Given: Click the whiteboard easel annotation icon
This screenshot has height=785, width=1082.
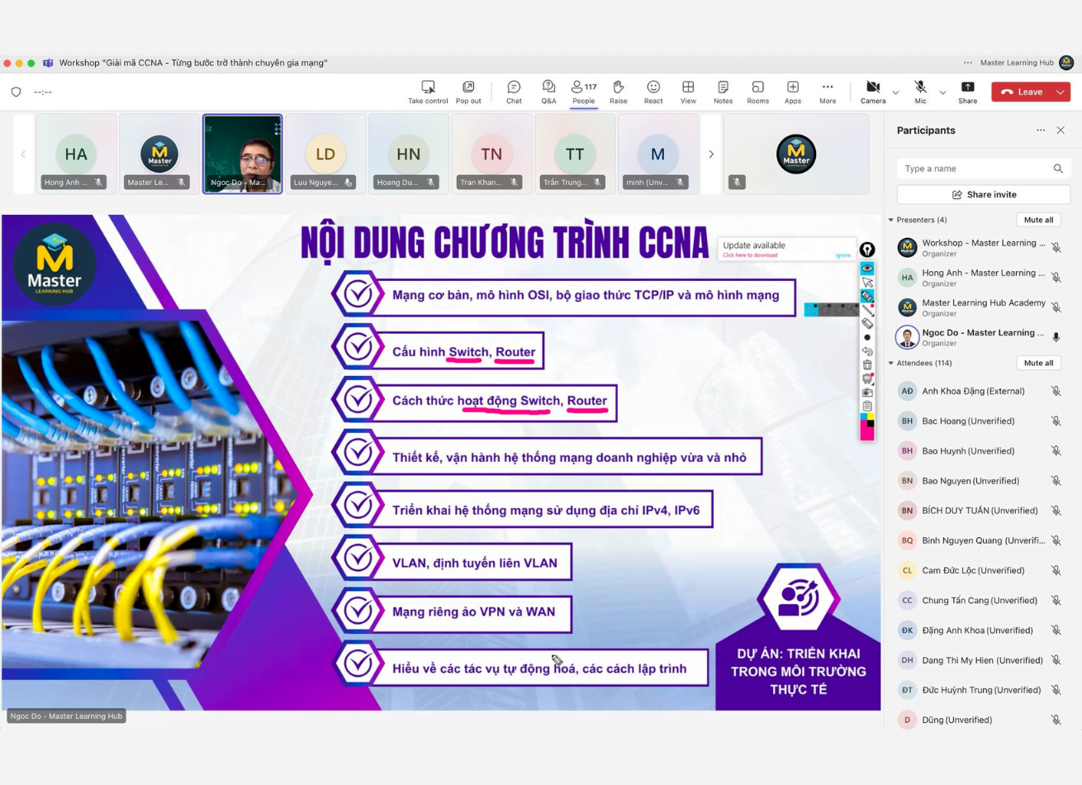Looking at the screenshot, I should click(x=867, y=378).
